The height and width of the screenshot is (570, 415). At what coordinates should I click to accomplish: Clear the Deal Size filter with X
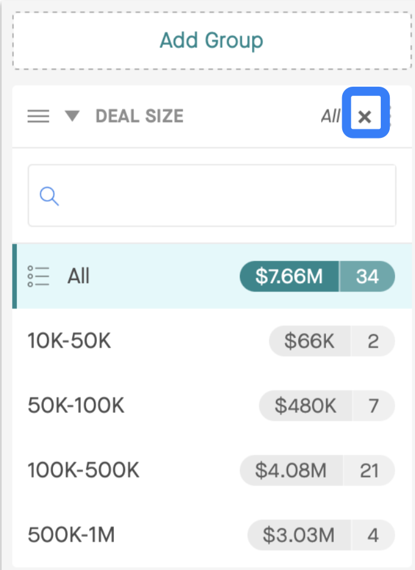pos(365,116)
